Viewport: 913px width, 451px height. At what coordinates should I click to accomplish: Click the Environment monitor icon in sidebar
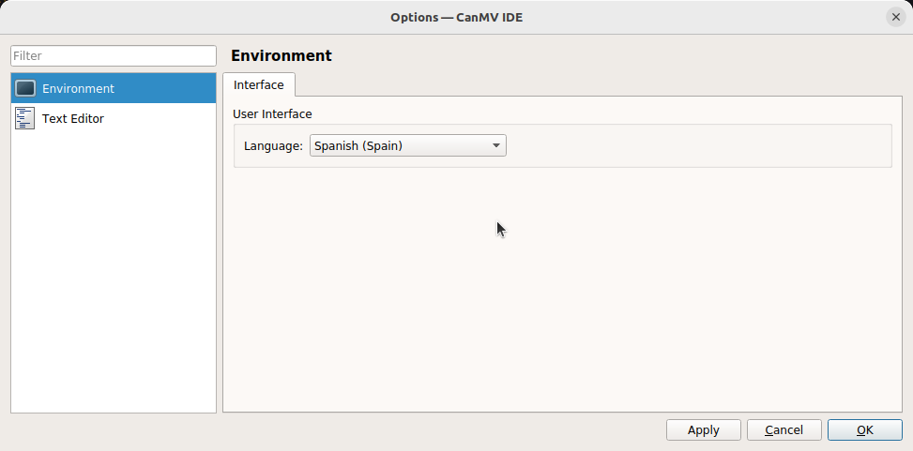(25, 88)
